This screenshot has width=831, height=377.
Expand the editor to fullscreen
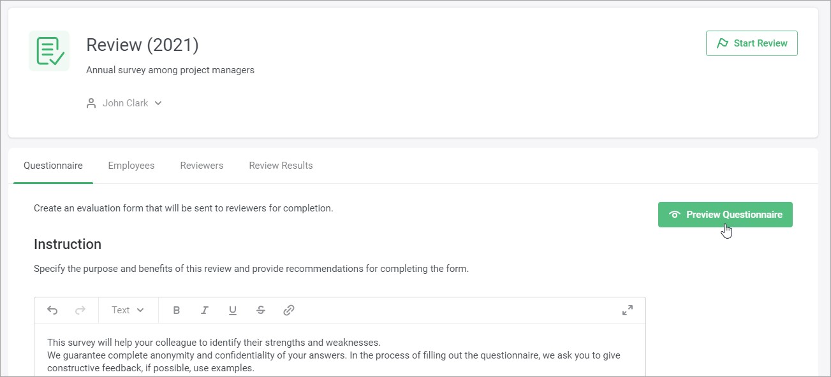pos(628,310)
